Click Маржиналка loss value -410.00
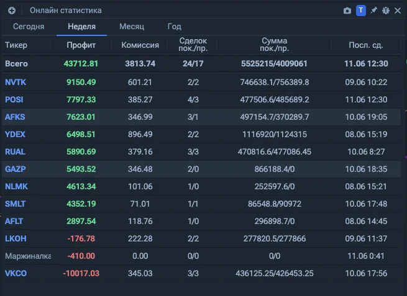The image size is (407, 296). click(81, 256)
